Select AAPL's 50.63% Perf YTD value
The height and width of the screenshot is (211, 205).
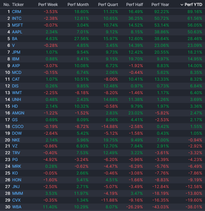pyautogui.click(x=195, y=32)
